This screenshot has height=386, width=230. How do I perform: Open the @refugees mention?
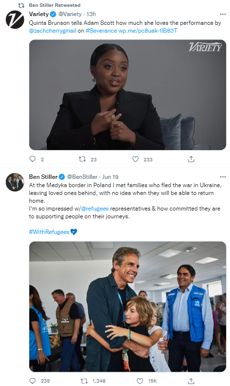click(95, 209)
